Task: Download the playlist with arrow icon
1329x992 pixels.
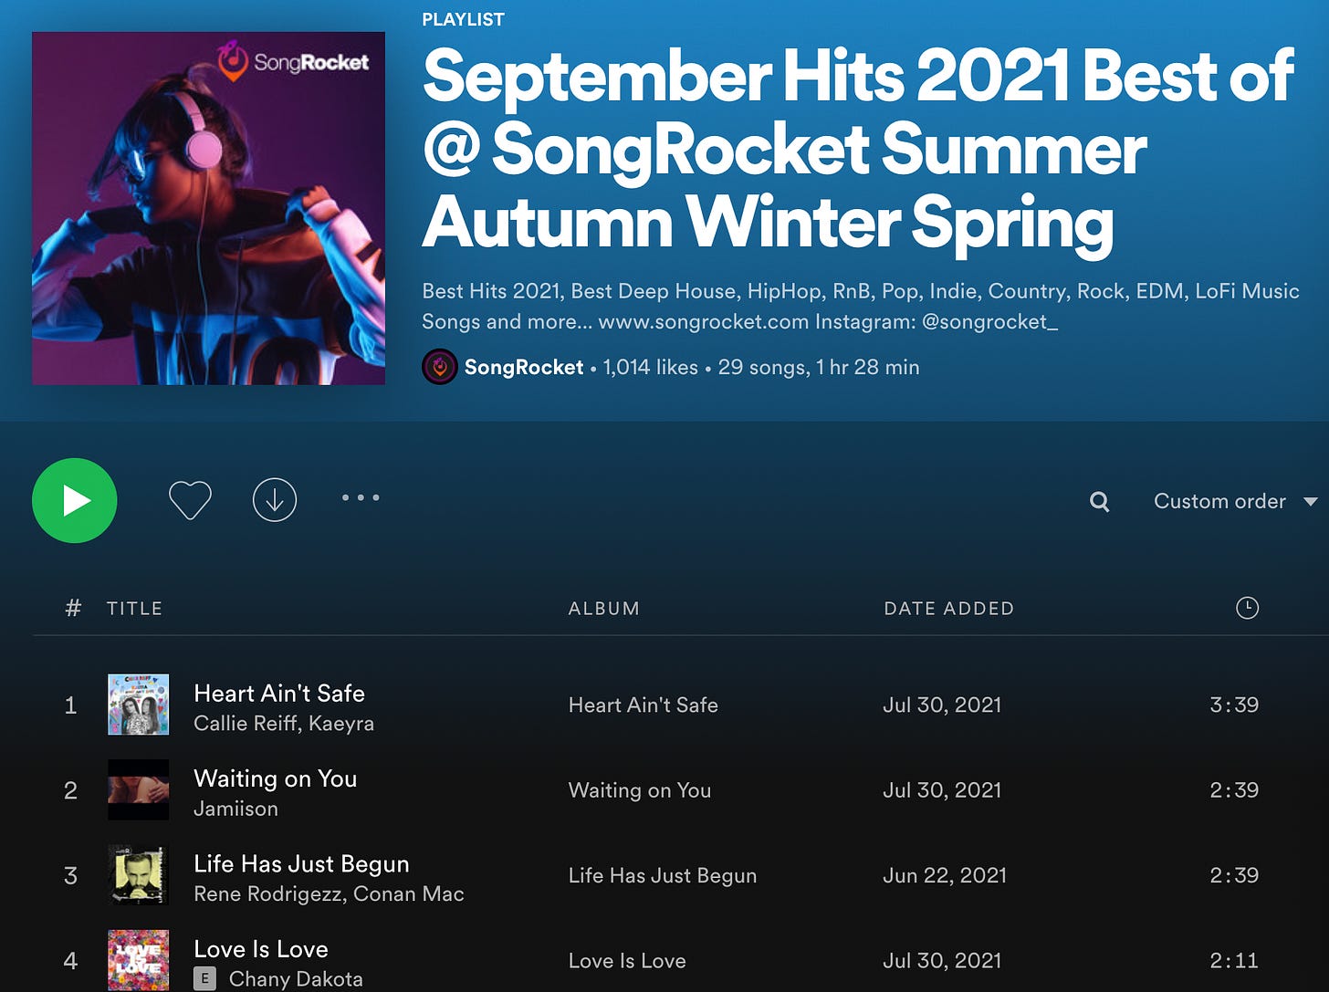Action: coord(275,500)
